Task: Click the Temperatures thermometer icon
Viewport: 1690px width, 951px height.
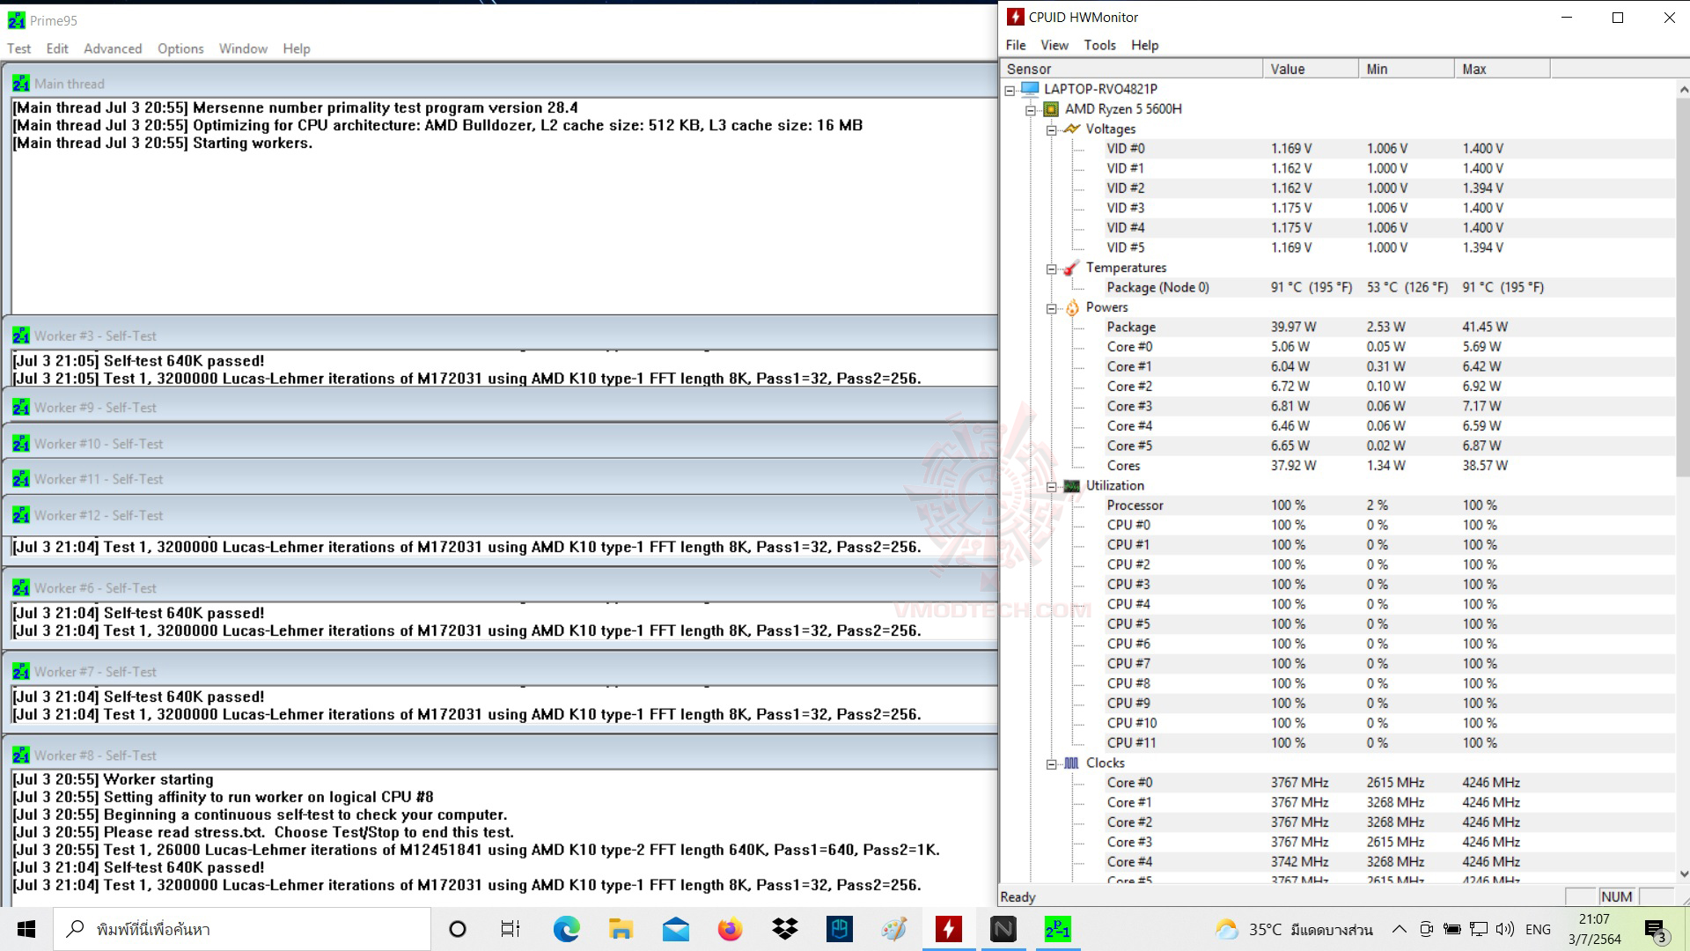Action: tap(1071, 268)
